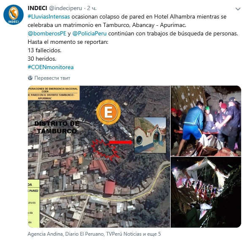Click the orange E emergency marker
The height and width of the screenshot is (242, 242).
tap(109, 112)
